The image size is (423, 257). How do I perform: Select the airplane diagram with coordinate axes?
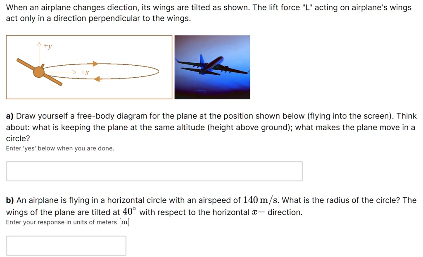tap(89, 67)
